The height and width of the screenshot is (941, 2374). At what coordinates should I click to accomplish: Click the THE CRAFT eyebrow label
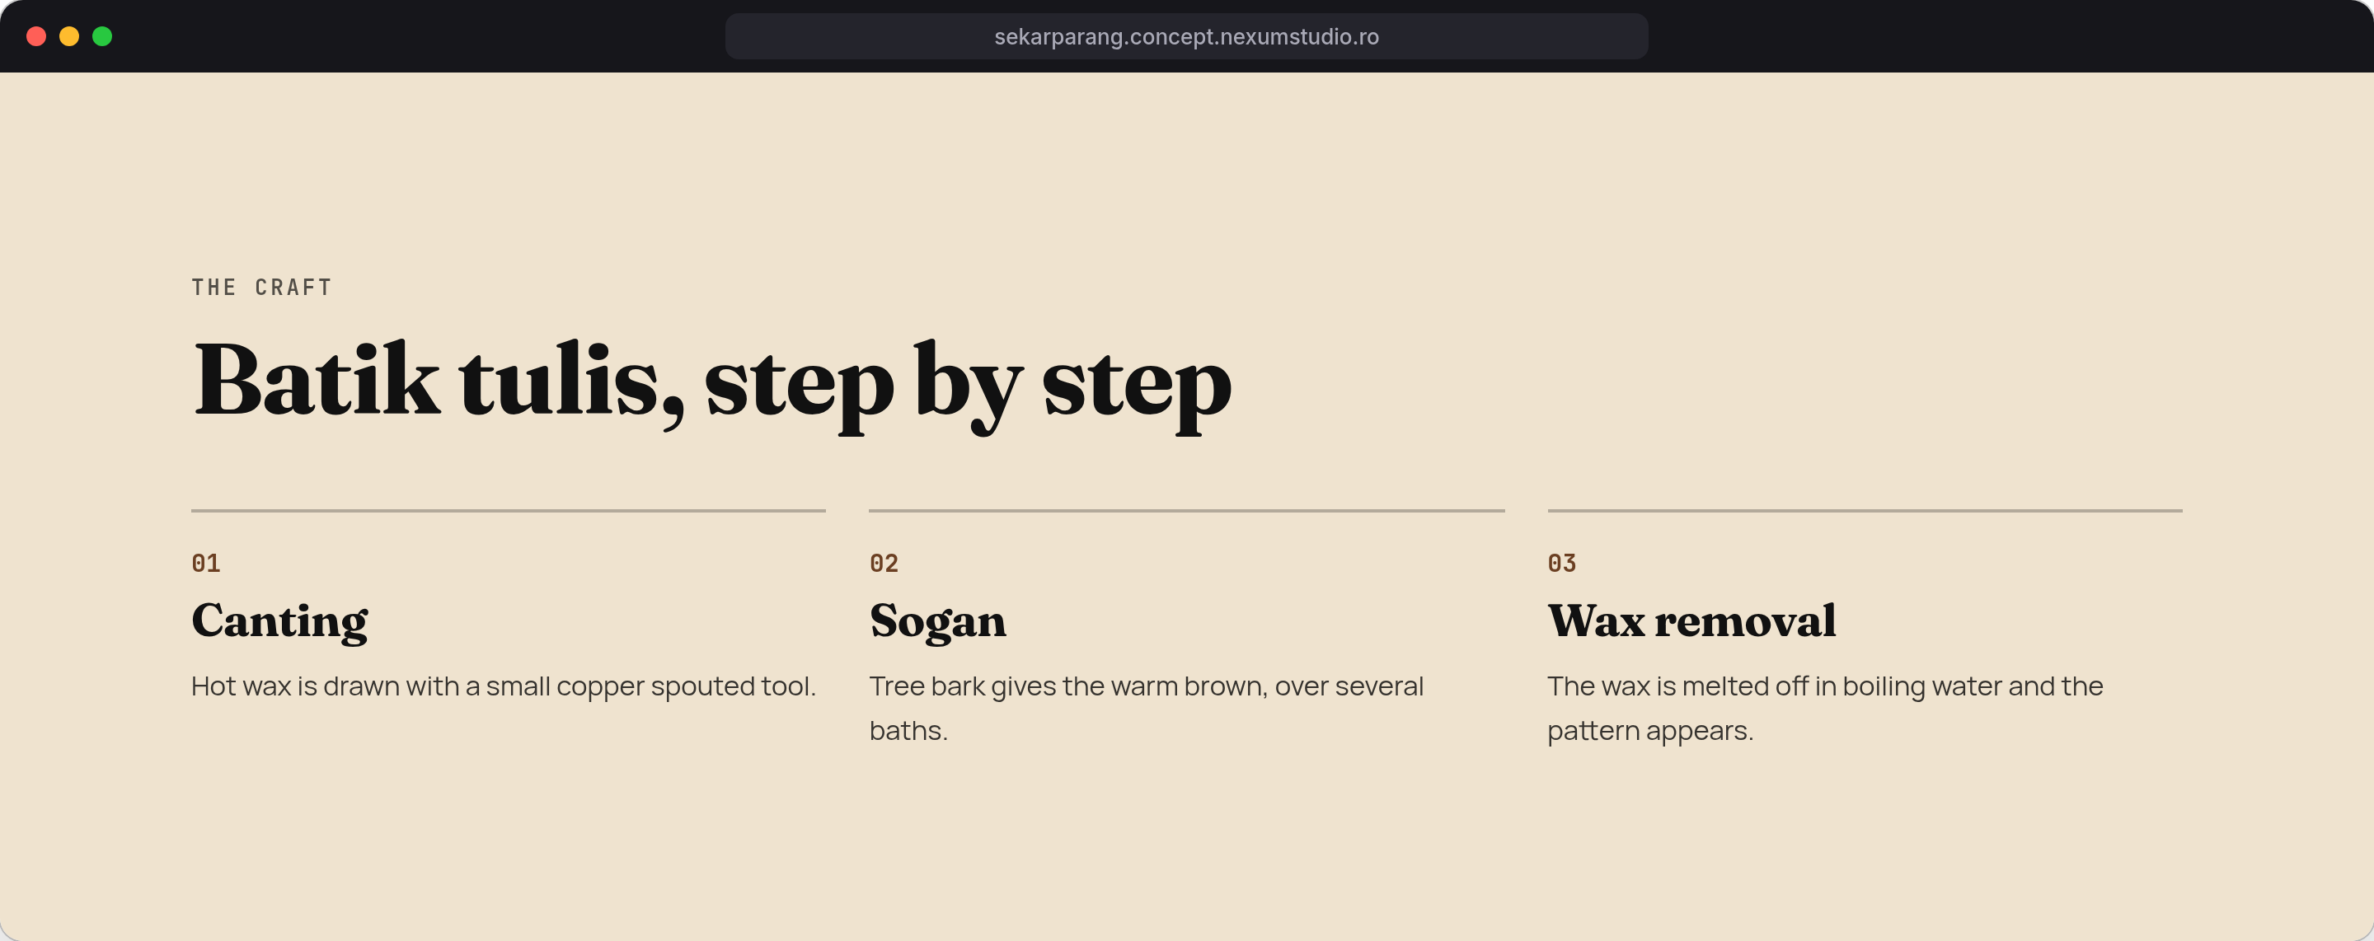(x=262, y=288)
